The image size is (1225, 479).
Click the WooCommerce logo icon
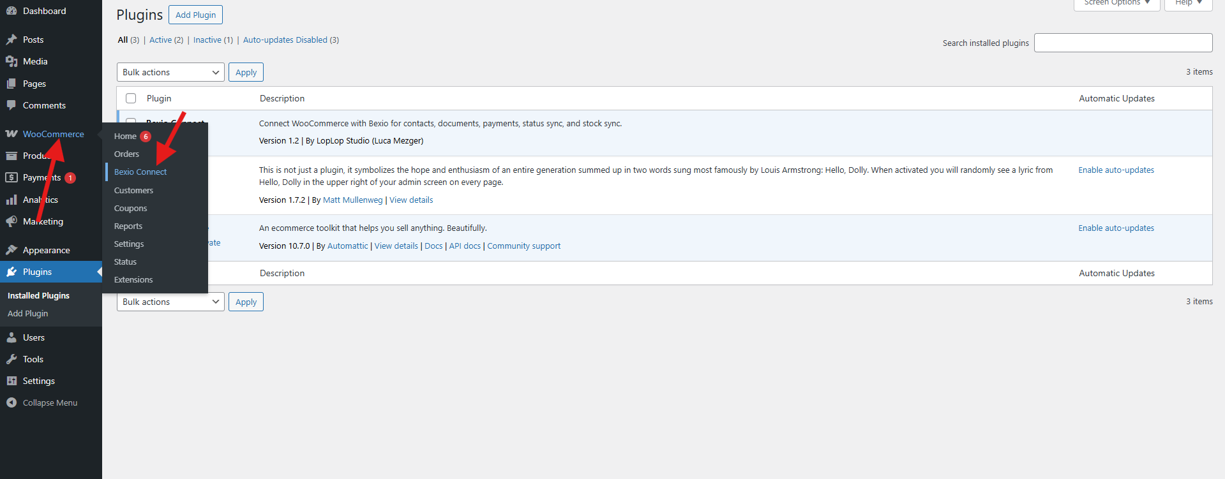point(11,134)
